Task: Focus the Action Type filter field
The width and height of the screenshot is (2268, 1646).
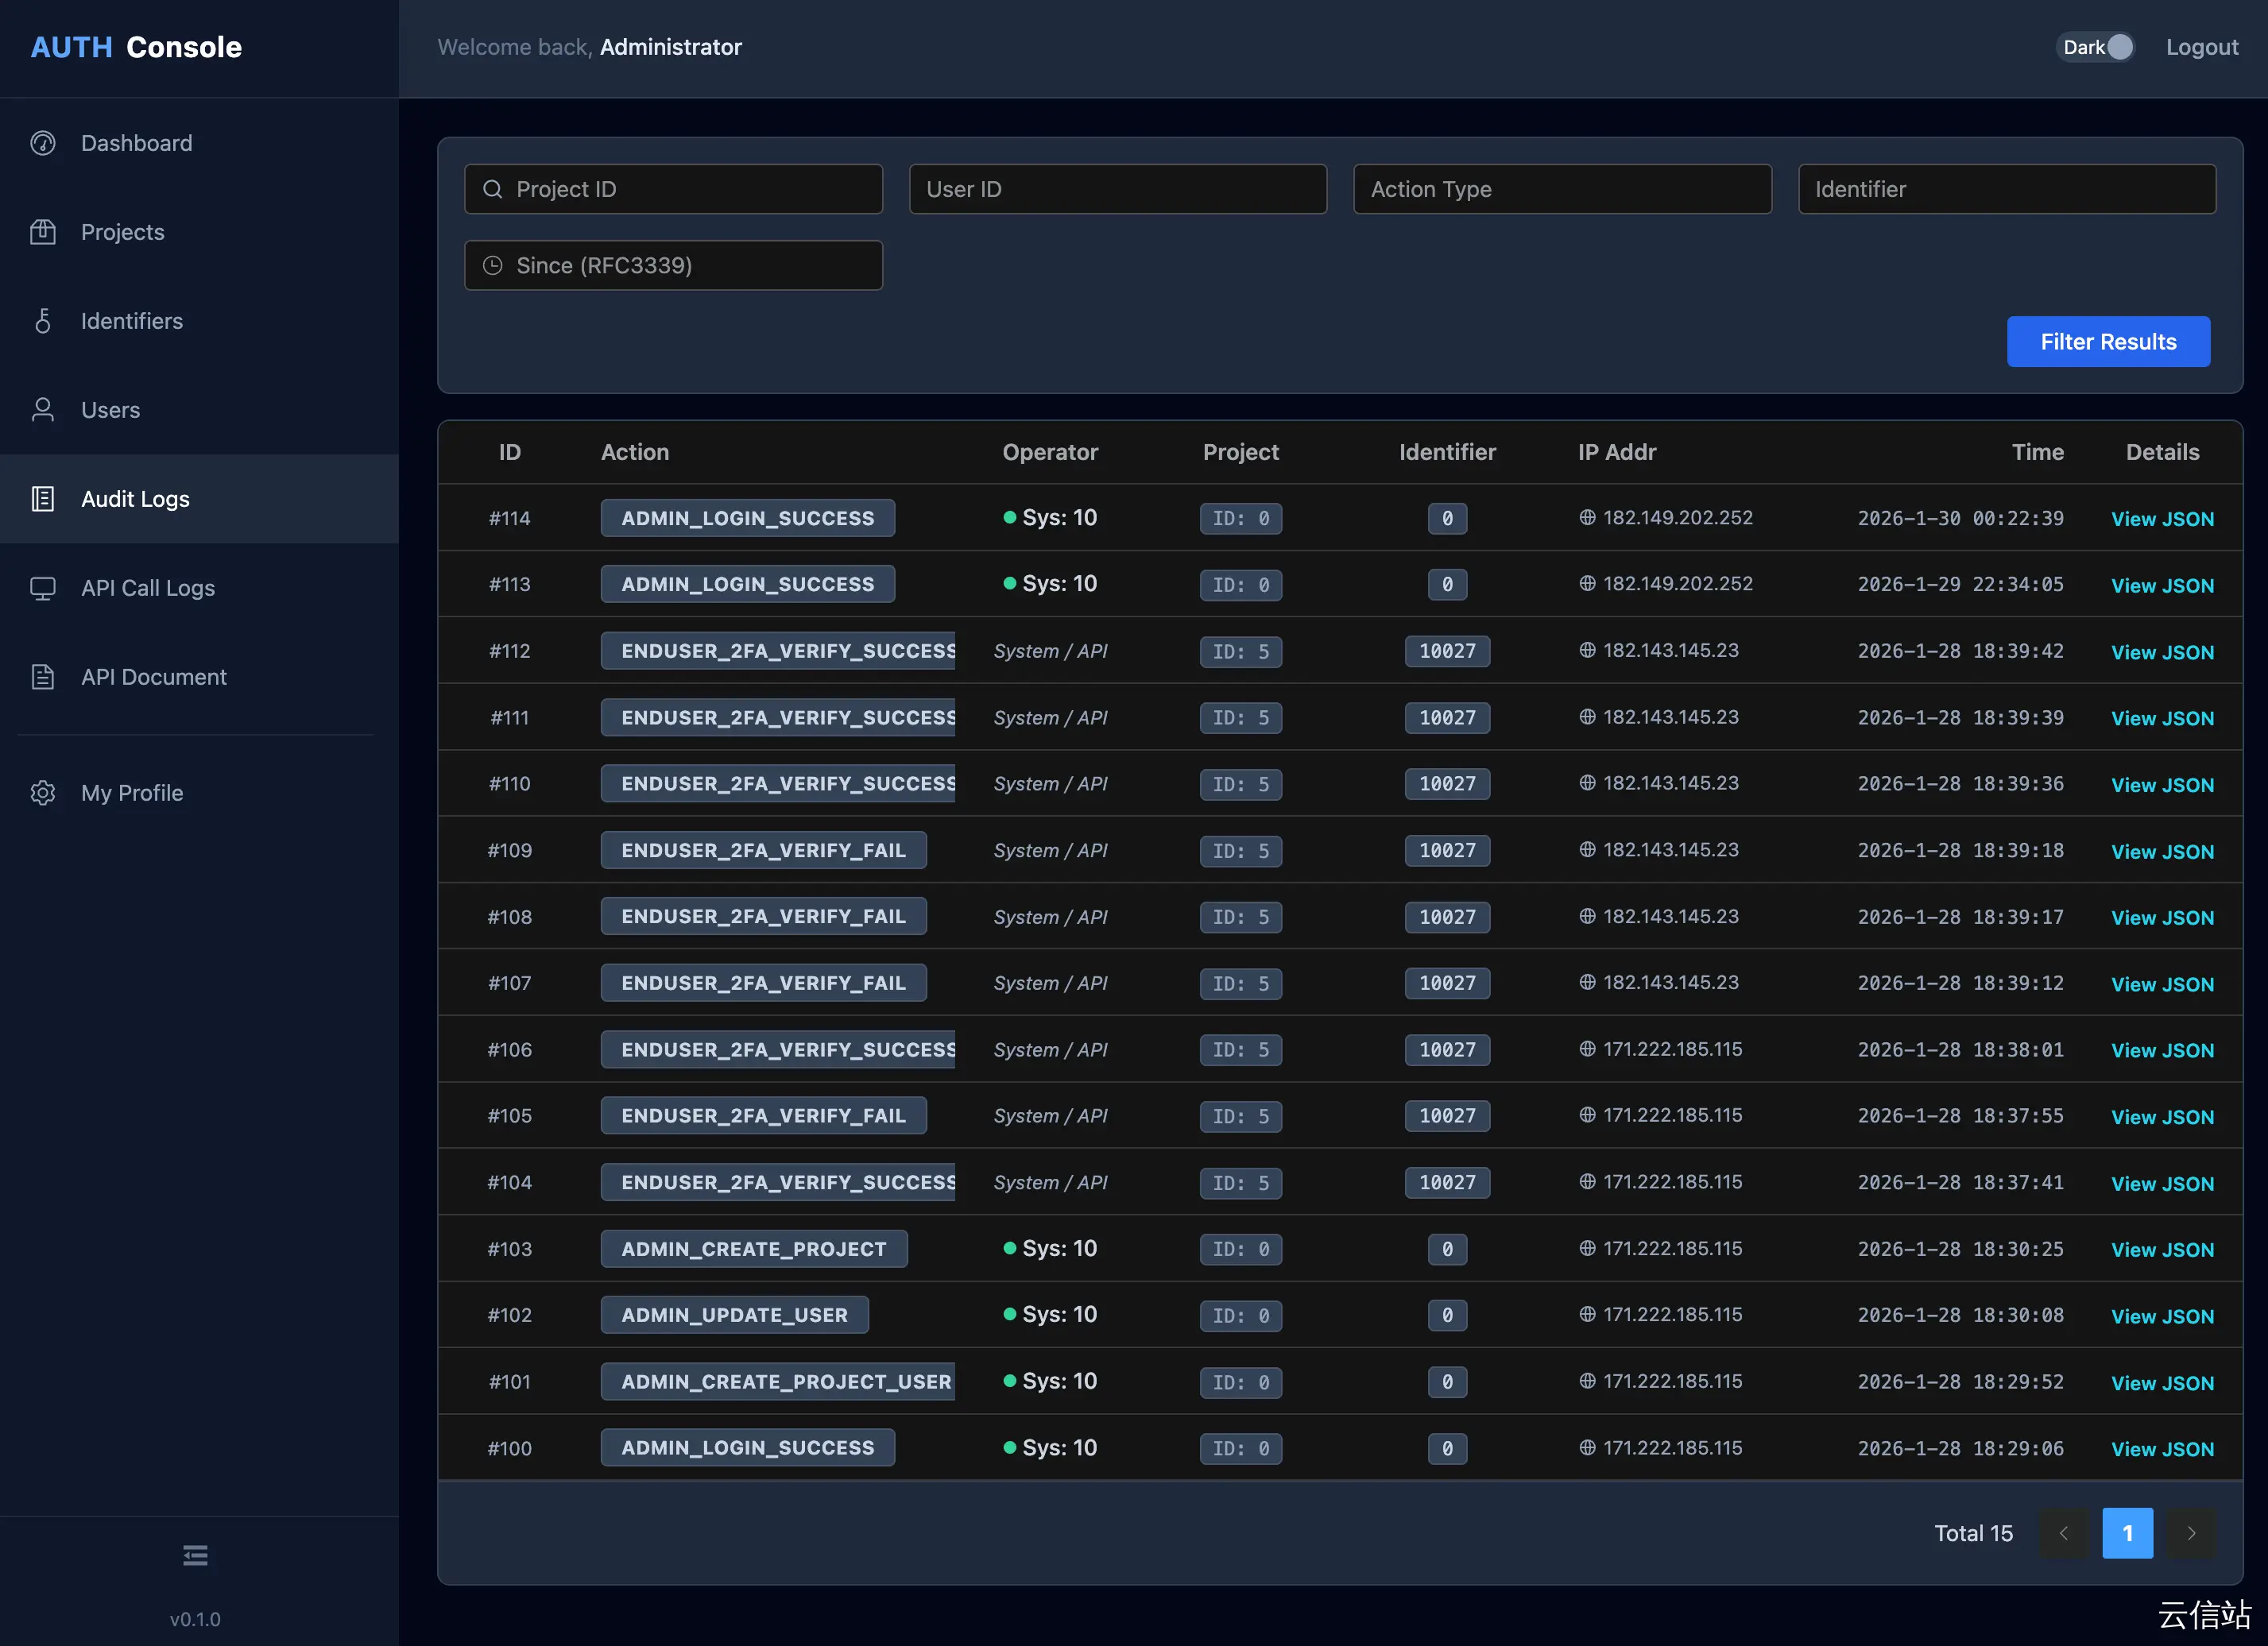Action: [1562, 189]
